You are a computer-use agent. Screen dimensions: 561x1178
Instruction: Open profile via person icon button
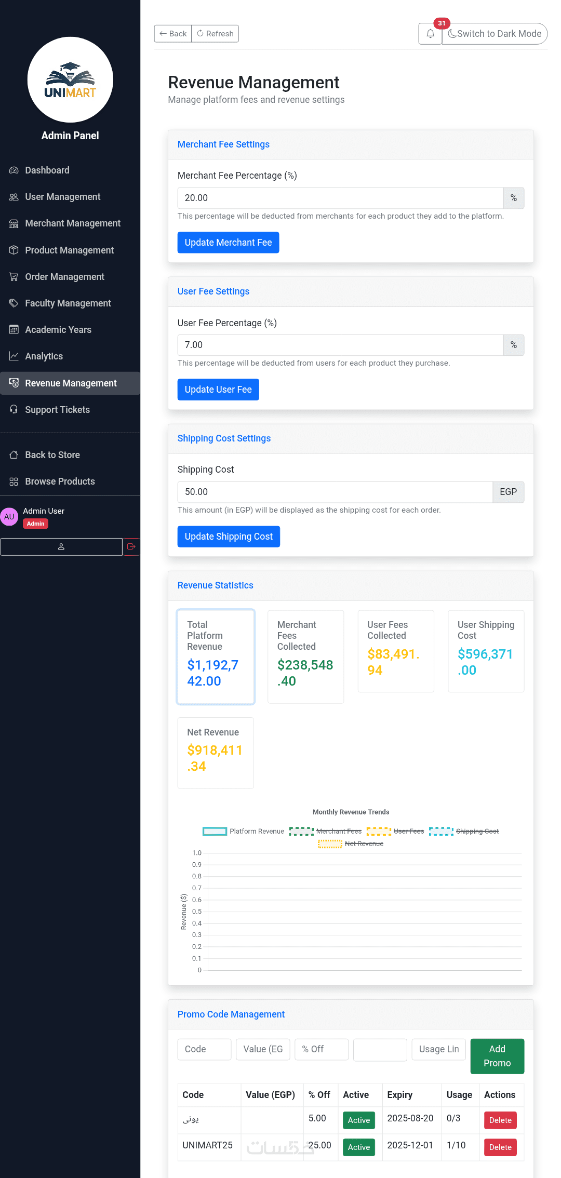coord(61,546)
